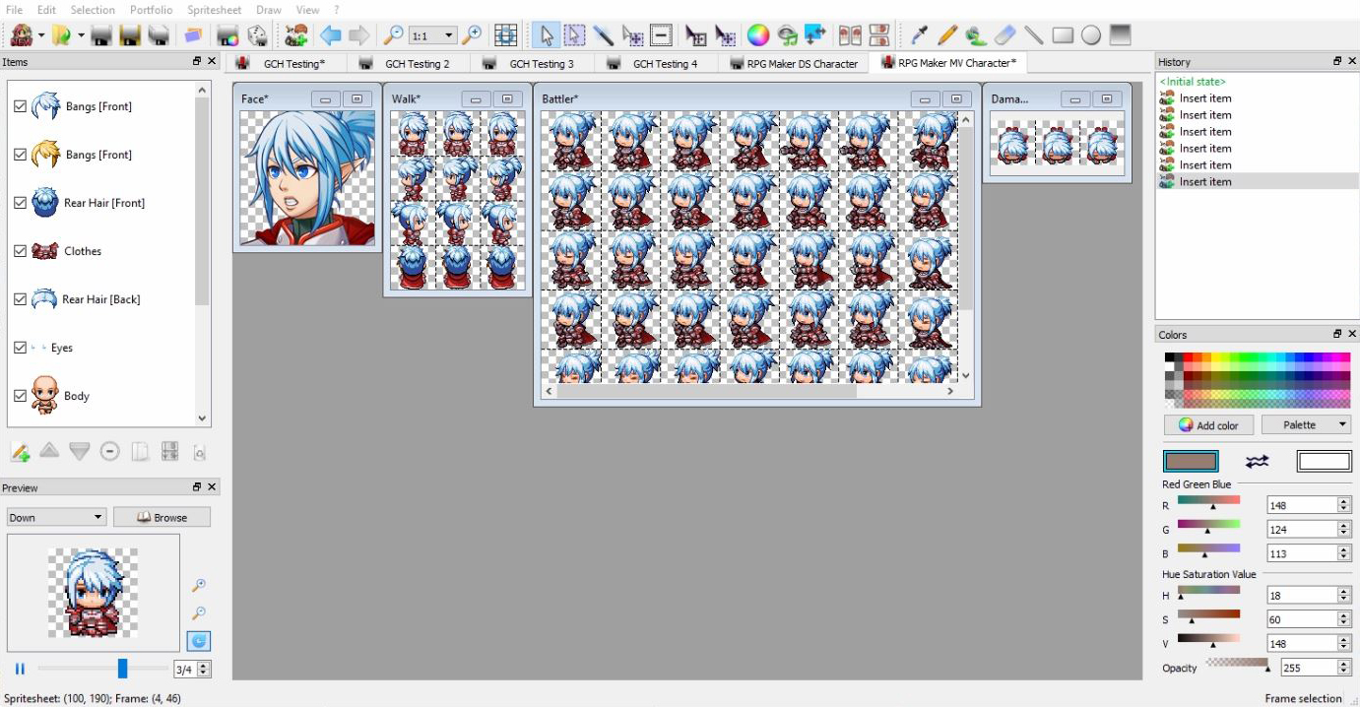
Task: Select the Eyedropper tool
Action: [919, 35]
